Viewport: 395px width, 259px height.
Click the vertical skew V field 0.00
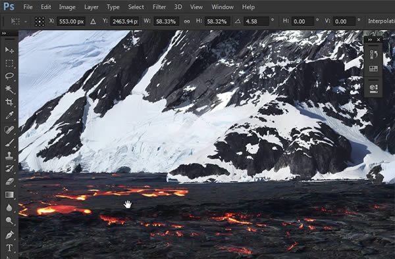pyautogui.click(x=344, y=22)
